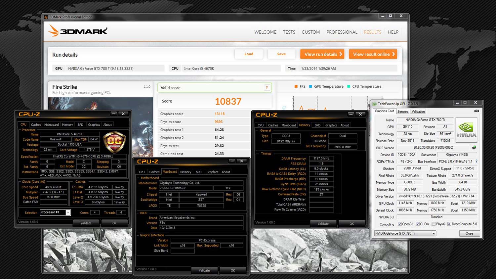The image size is (496, 279).
Task: Open the CUSTOM menu in 3DMark
Action: tap(310, 32)
